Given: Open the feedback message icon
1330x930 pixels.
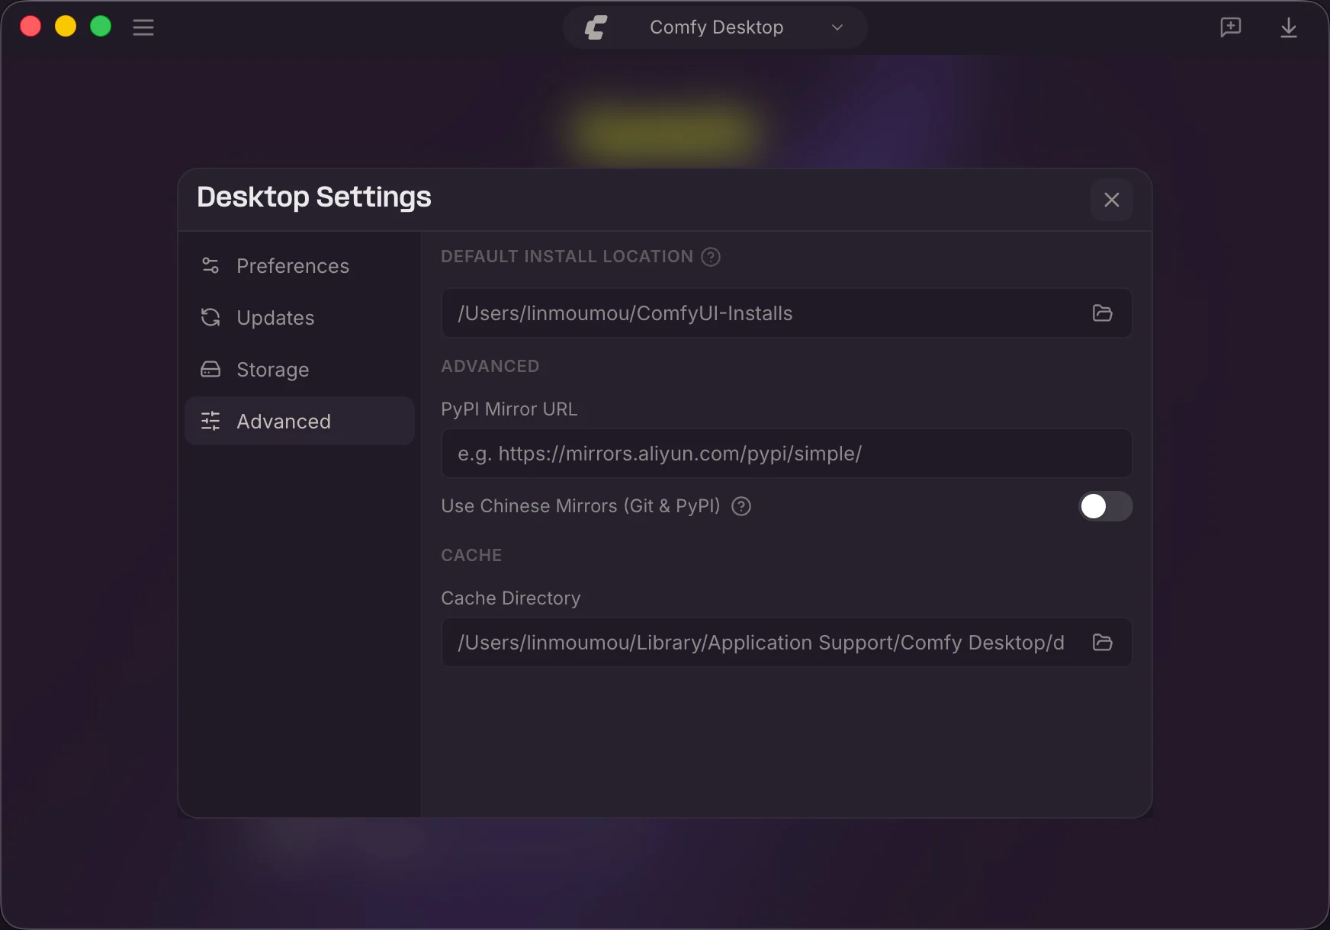Looking at the screenshot, I should (1230, 27).
